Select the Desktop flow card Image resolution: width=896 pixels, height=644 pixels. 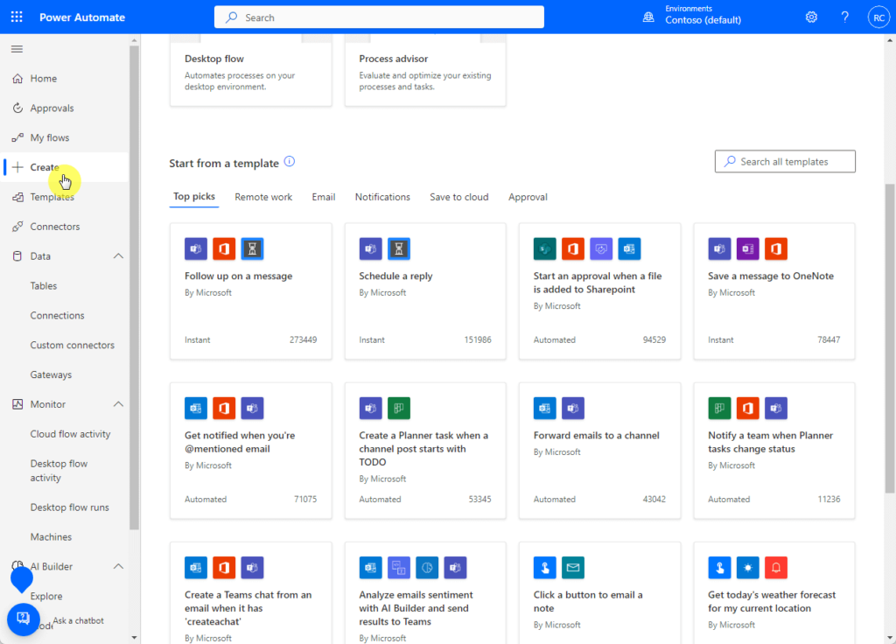251,70
